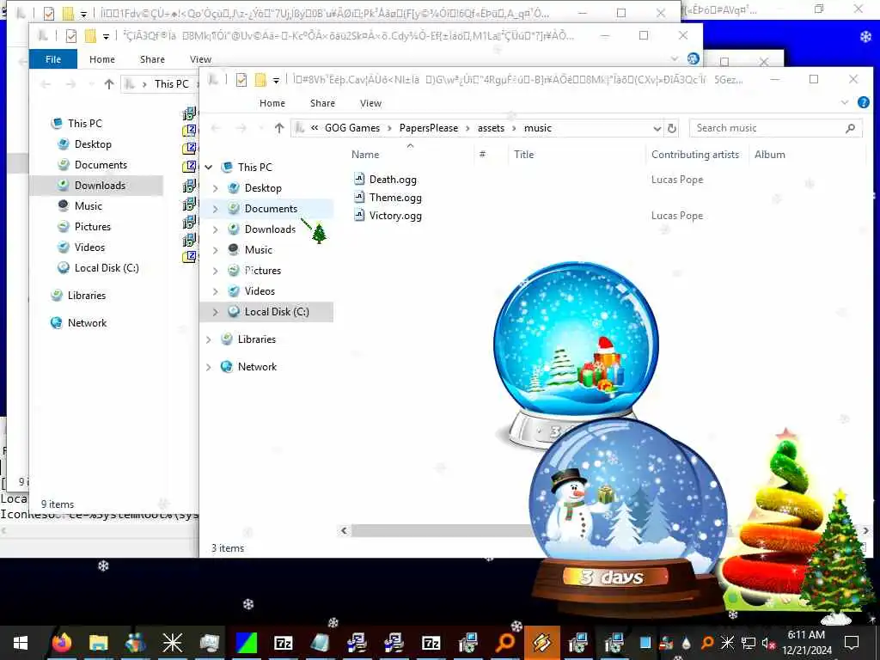Open File tab in the middle Explorer window
Image resolution: width=880 pixels, height=660 pixels.
(53, 59)
